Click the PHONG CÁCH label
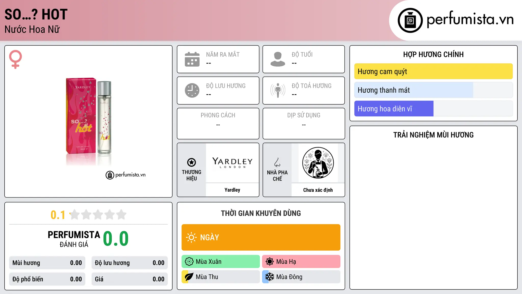522x294 pixels. (218, 115)
